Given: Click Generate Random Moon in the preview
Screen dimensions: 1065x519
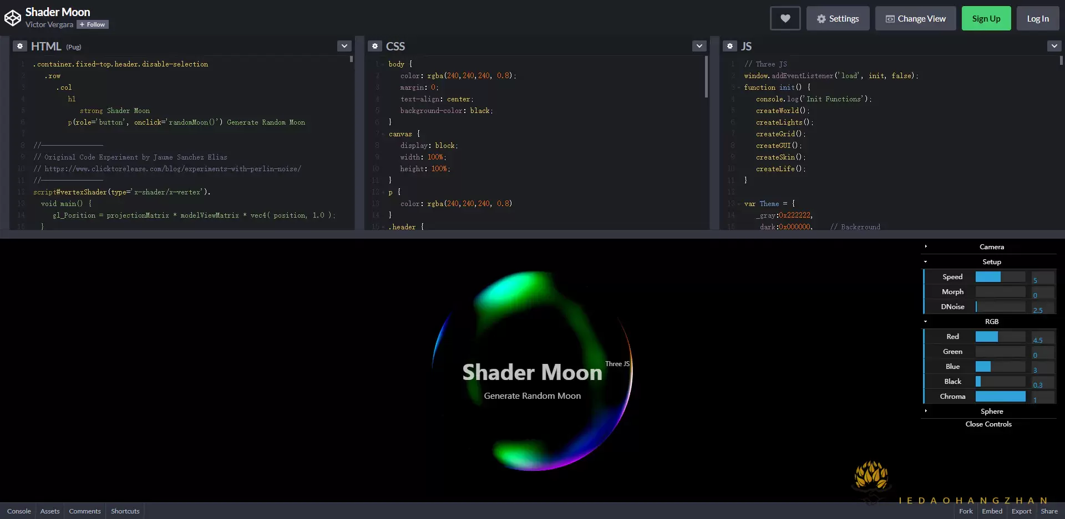Looking at the screenshot, I should coord(532,395).
